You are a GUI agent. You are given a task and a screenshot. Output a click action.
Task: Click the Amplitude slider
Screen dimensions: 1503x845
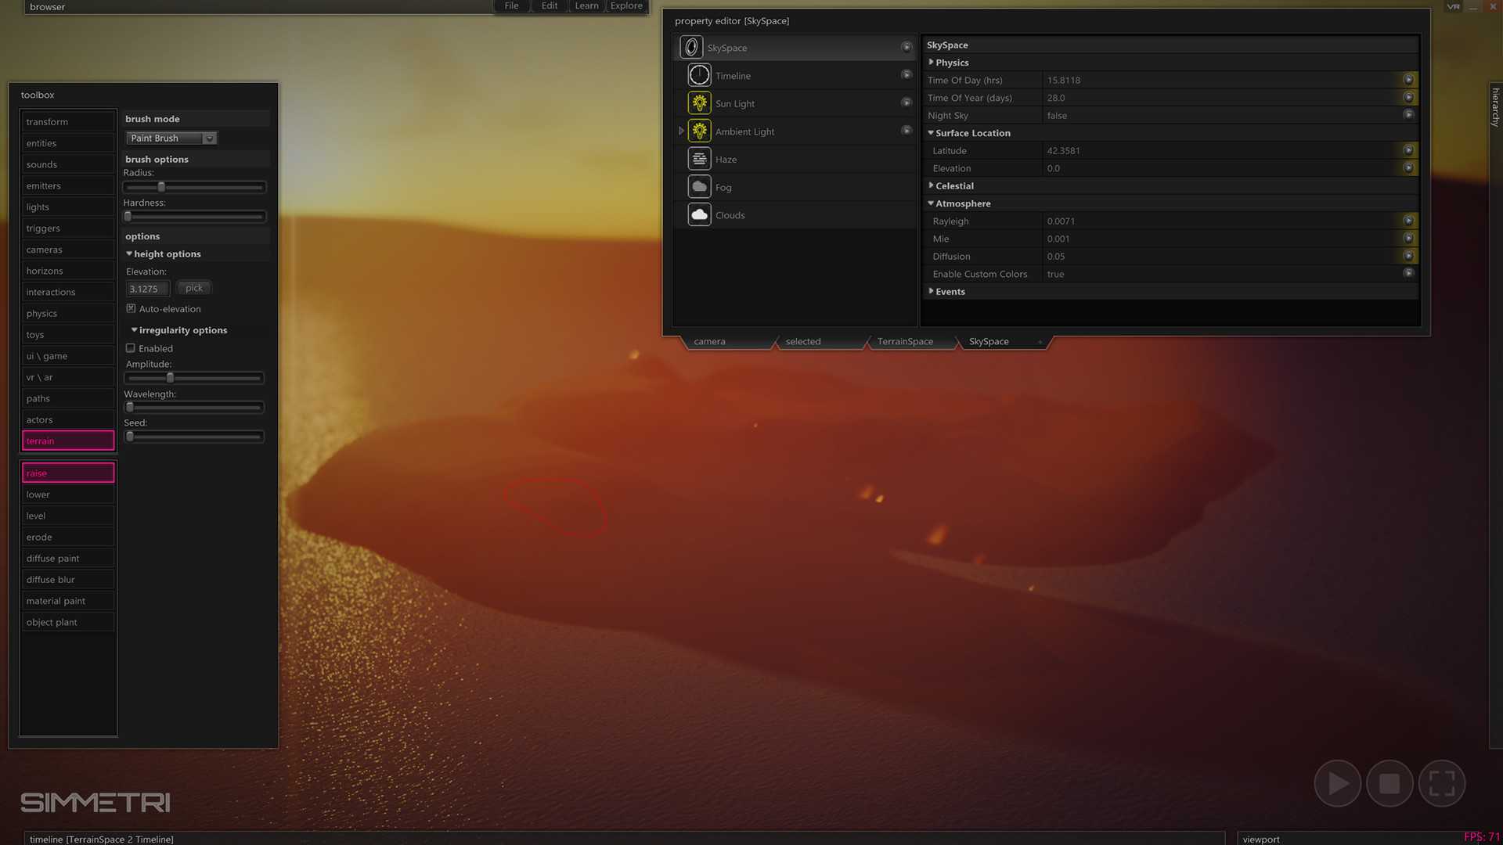194,378
